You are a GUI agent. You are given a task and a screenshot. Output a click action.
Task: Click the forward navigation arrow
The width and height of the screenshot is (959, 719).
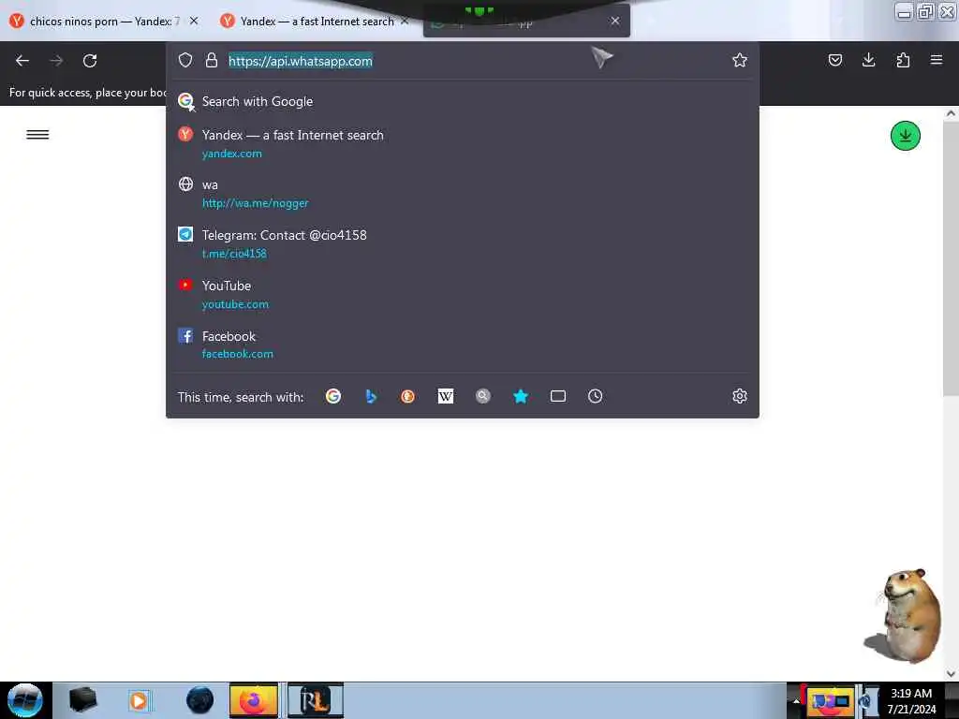point(56,61)
